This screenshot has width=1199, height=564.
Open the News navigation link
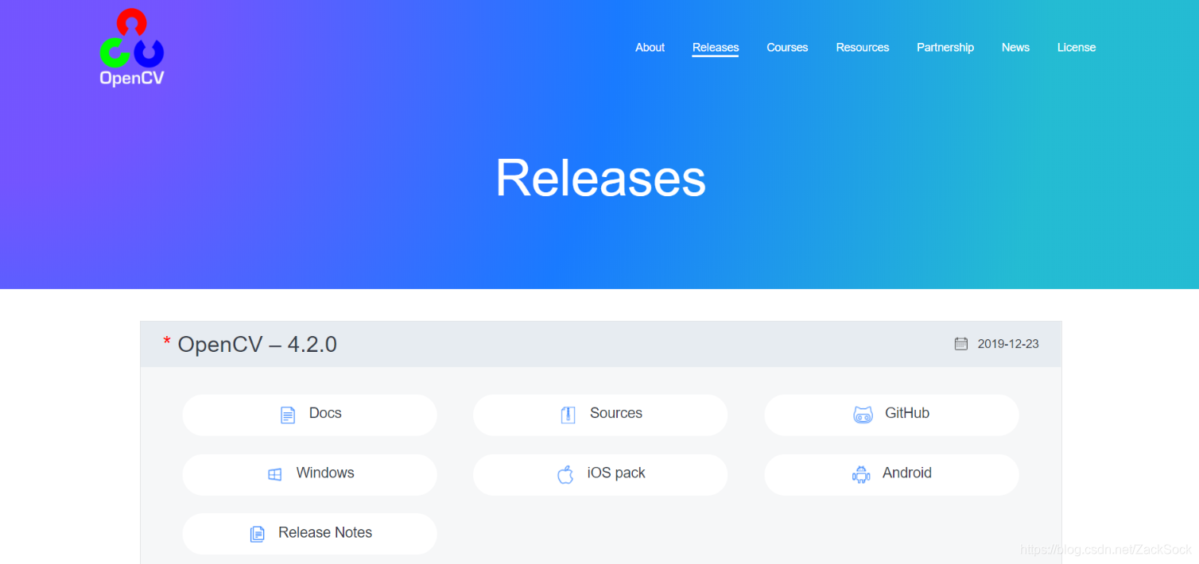[x=1015, y=48]
